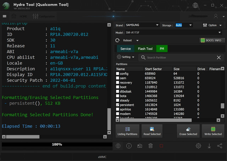Click the log horizontal scrollbar thumb
227x161 pixels.
23,136
